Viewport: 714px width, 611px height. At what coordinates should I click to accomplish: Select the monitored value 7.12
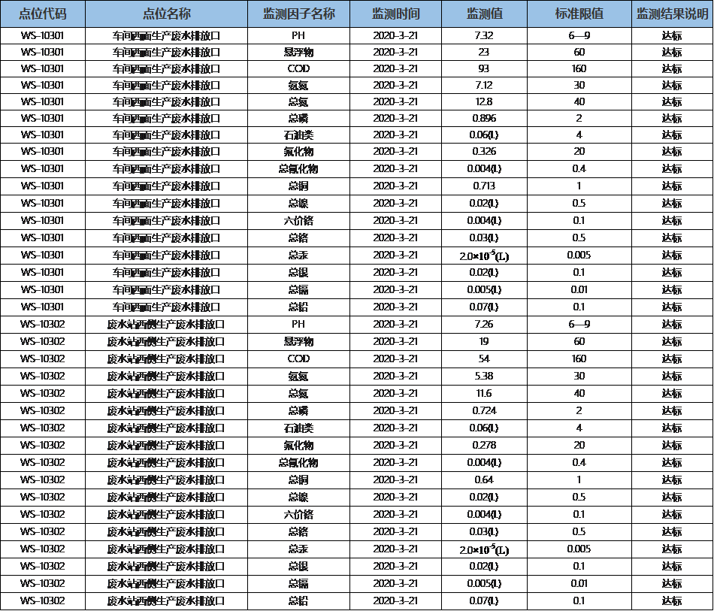pos(484,85)
